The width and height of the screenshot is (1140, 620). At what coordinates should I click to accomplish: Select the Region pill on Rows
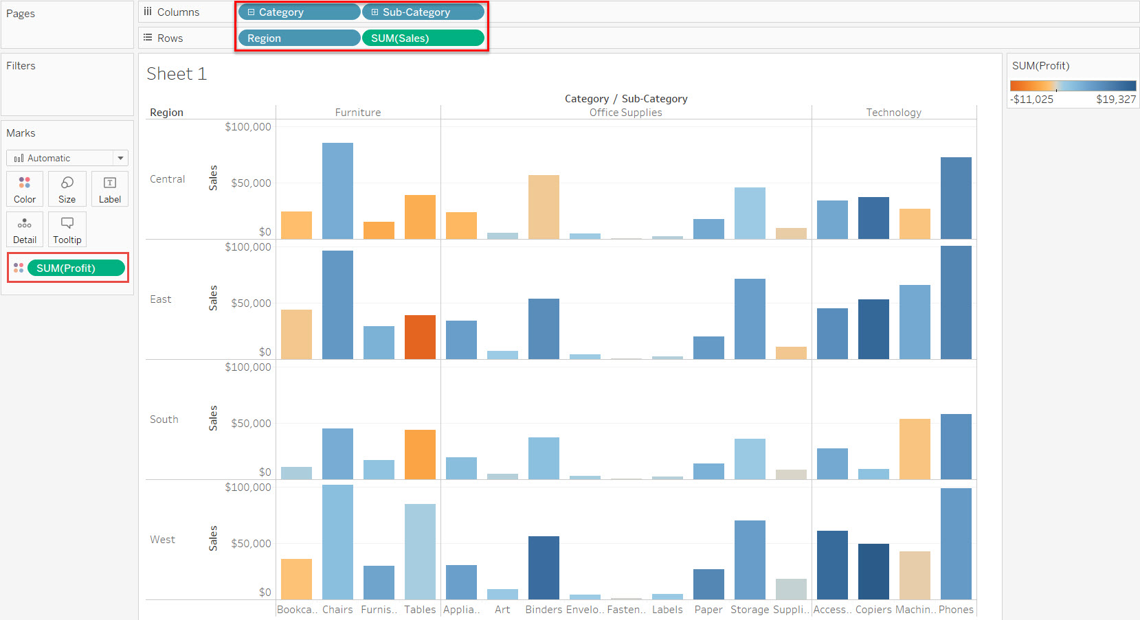tap(299, 38)
